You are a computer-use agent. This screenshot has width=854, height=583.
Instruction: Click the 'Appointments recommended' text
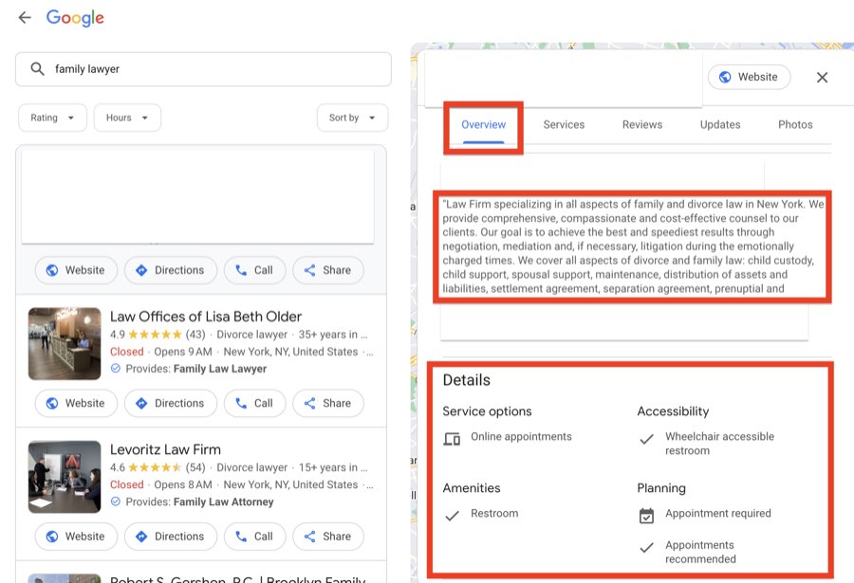700,552
